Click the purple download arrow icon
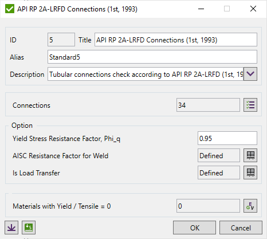Image resolution: width=267 pixels, height=239 pixels. pyautogui.click(x=11, y=228)
